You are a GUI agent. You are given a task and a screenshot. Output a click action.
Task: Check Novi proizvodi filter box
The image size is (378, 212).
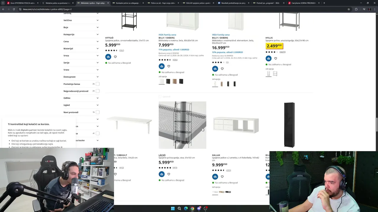click(x=97, y=112)
